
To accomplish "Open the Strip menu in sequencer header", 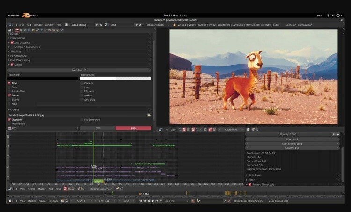I will (x=58, y=189).
